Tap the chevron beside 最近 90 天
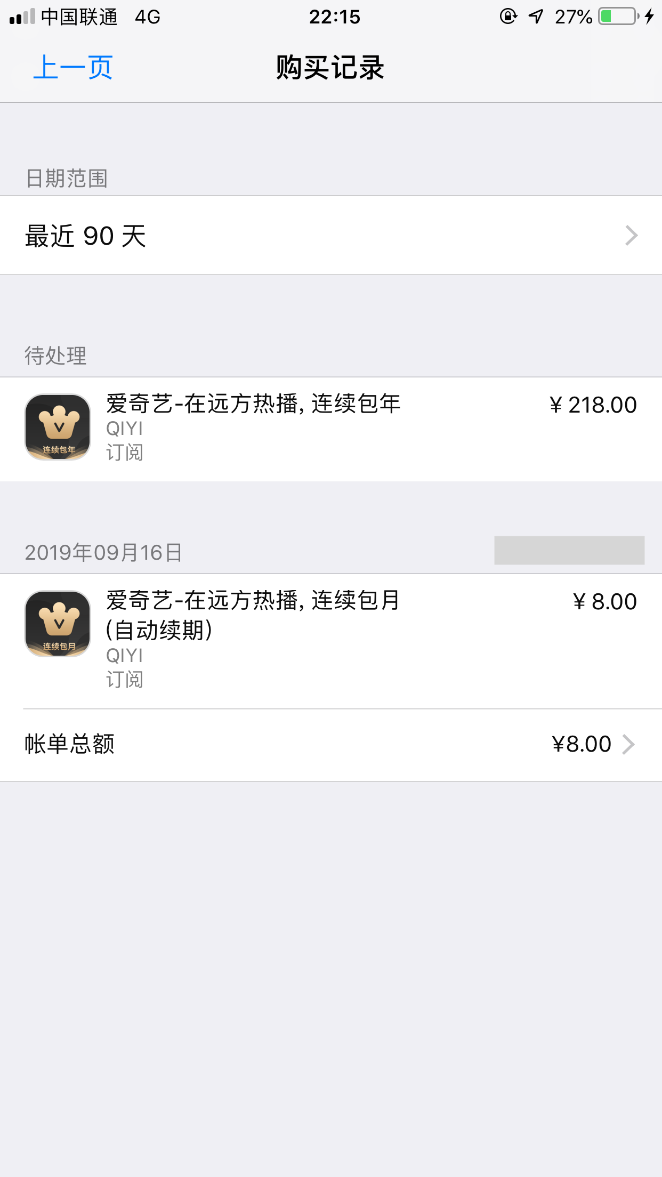662x1177 pixels. 631,236
